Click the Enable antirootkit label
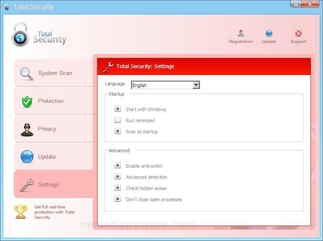Image resolution: width=323 pixels, height=241 pixels. tap(144, 166)
